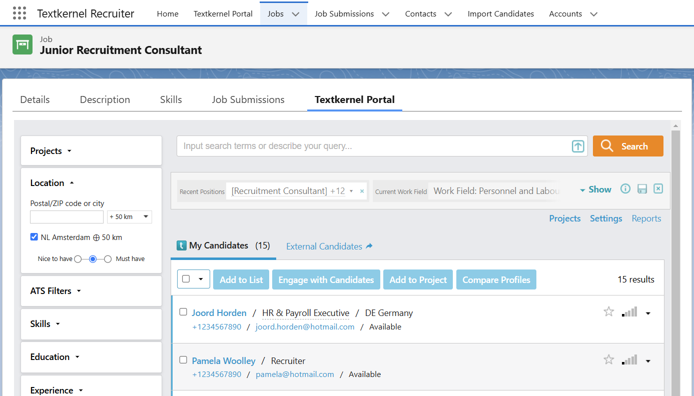Open the Textkernel Portal nav item
The height and width of the screenshot is (396, 694).
click(x=223, y=14)
